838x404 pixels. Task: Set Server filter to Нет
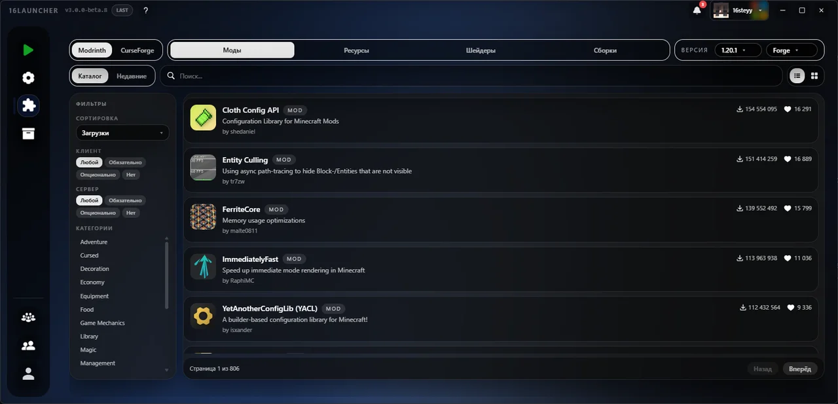click(x=131, y=213)
